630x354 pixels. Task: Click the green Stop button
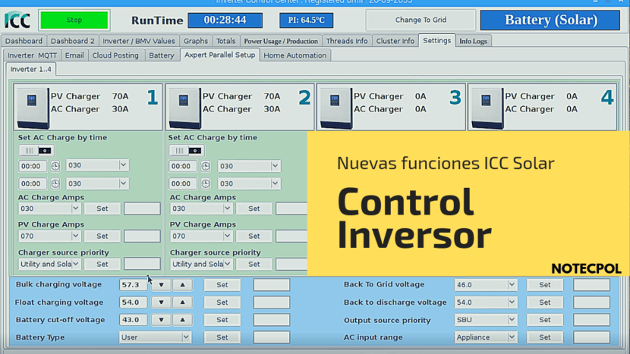[x=74, y=20]
